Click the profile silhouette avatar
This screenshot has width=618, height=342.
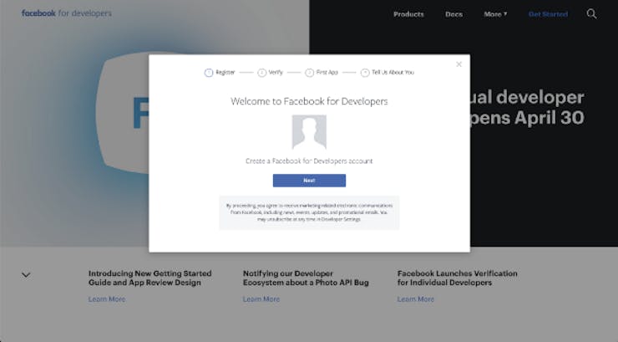[x=309, y=132]
